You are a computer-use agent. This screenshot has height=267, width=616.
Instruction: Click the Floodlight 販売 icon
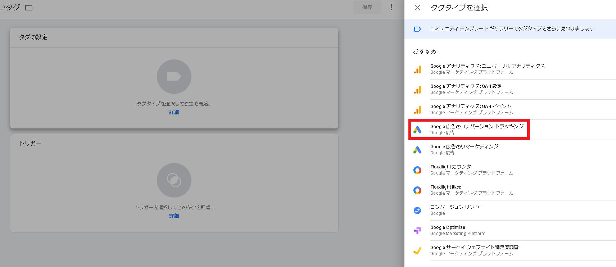tap(417, 190)
